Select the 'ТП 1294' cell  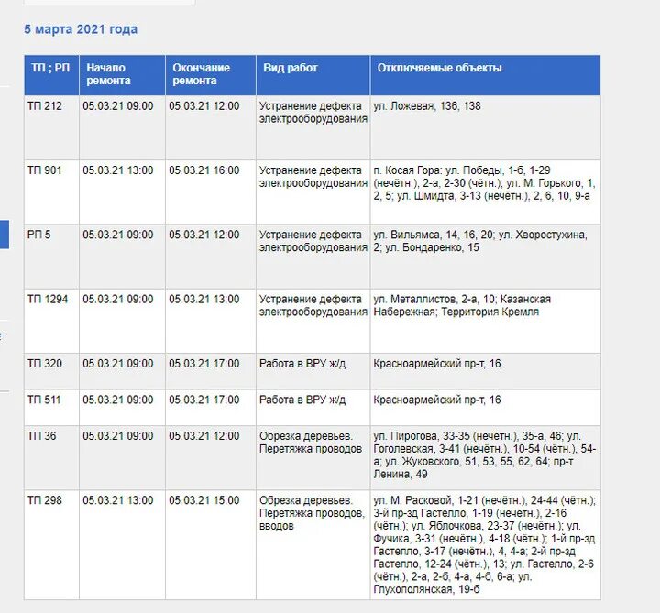(x=51, y=321)
